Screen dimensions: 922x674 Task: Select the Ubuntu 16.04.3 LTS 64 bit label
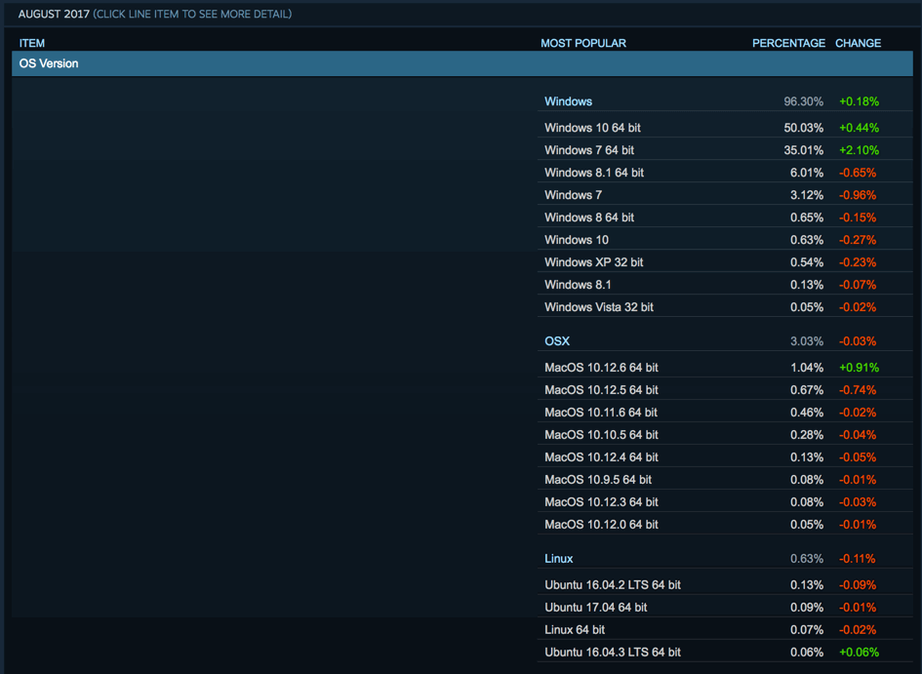tap(613, 653)
